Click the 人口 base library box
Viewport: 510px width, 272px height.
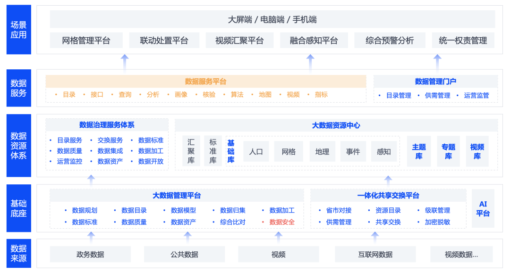coord(256,152)
